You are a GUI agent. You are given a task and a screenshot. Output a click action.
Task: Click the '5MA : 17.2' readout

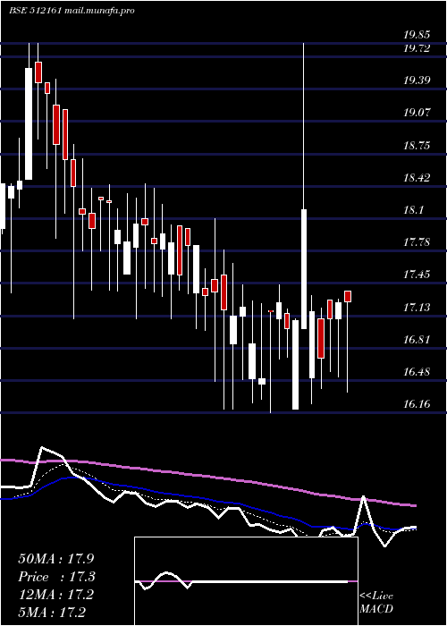pos(52,612)
